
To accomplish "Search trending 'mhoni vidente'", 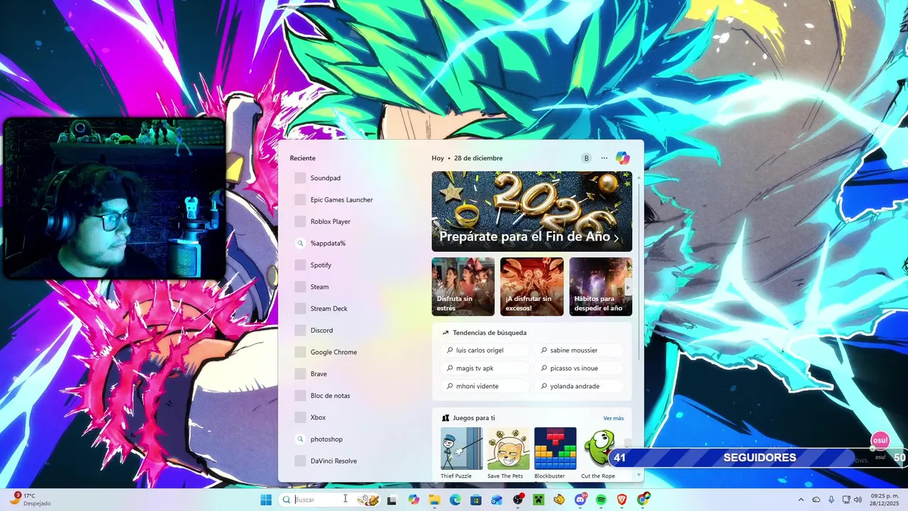I will (x=485, y=386).
